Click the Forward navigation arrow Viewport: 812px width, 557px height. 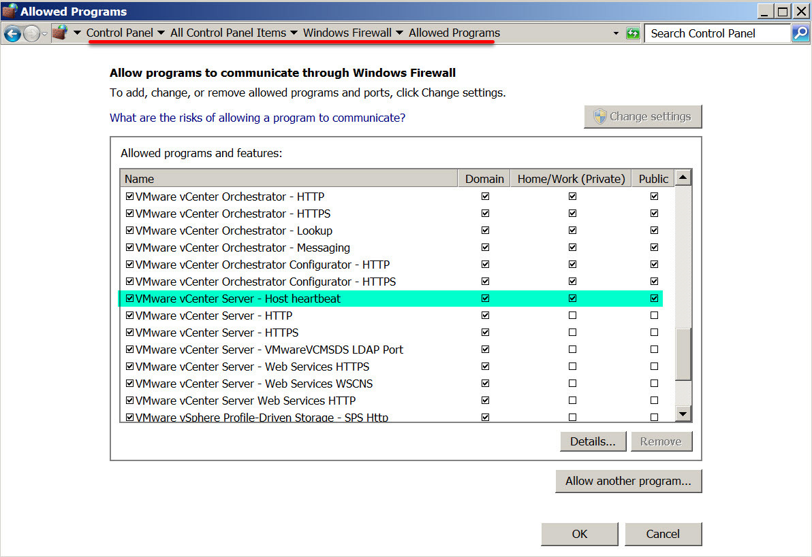pos(31,33)
